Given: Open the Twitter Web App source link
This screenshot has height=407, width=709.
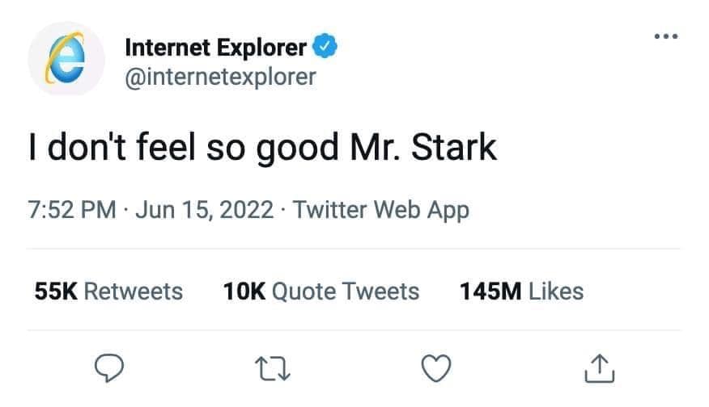Looking at the screenshot, I should click(380, 211).
